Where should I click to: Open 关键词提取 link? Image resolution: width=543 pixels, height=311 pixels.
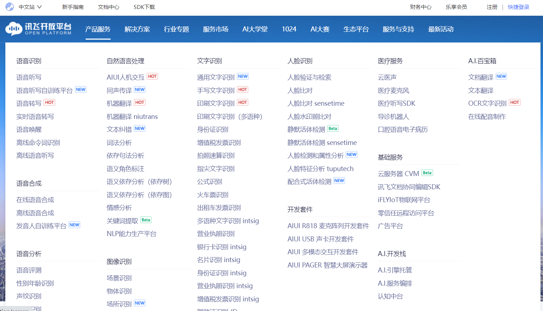(x=122, y=221)
